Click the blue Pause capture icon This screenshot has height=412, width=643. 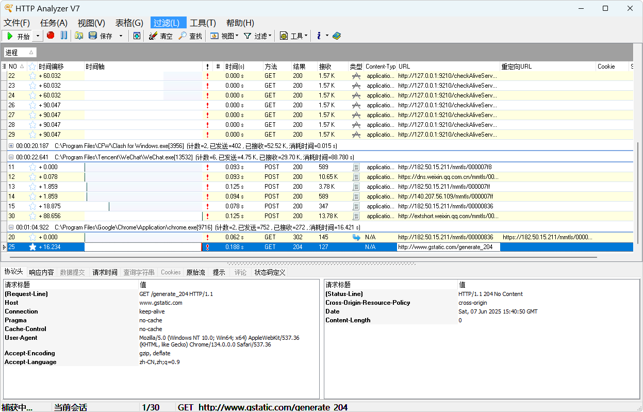coord(64,36)
